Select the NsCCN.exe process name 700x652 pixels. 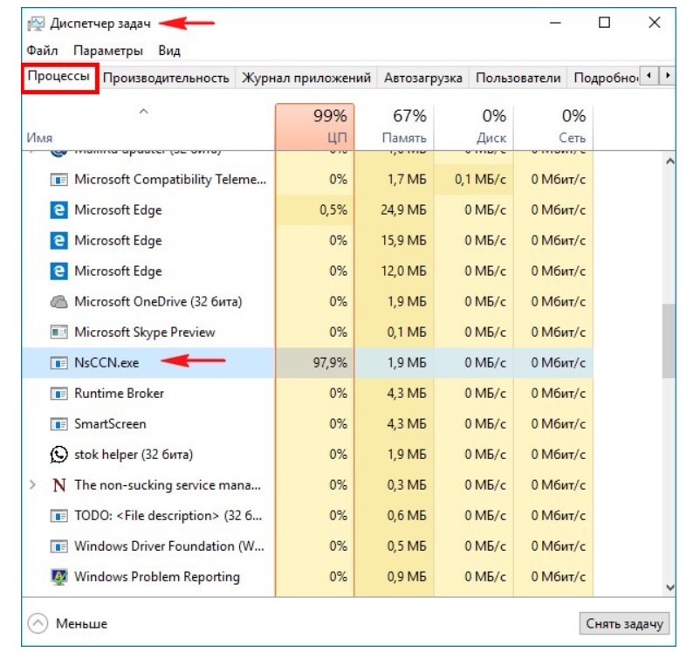[106, 362]
